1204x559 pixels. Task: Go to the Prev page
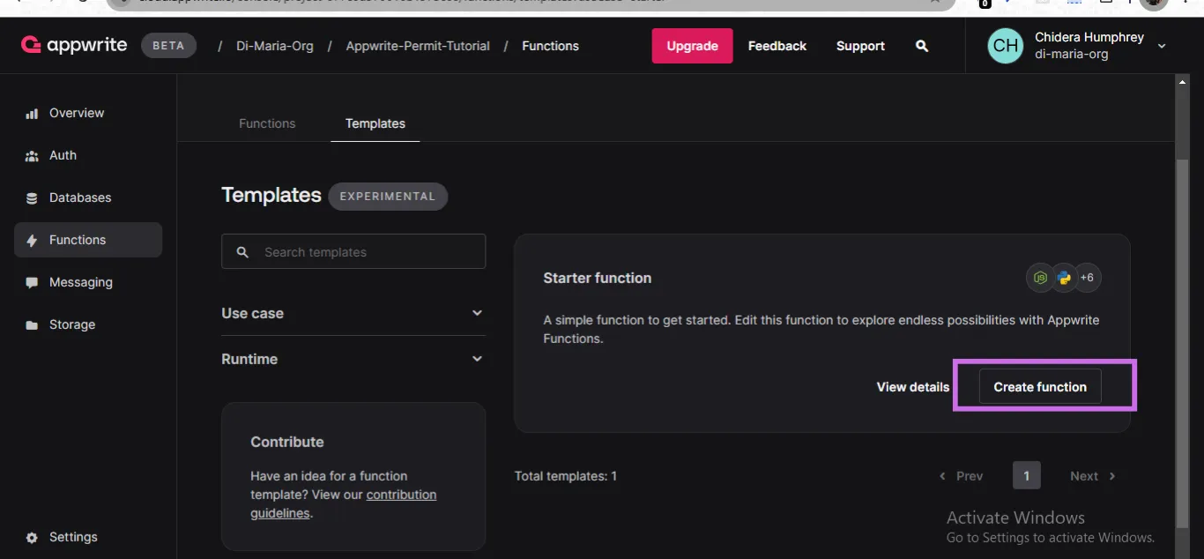click(x=961, y=476)
